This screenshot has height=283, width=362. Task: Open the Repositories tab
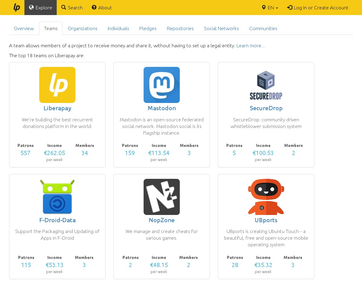coord(180,28)
